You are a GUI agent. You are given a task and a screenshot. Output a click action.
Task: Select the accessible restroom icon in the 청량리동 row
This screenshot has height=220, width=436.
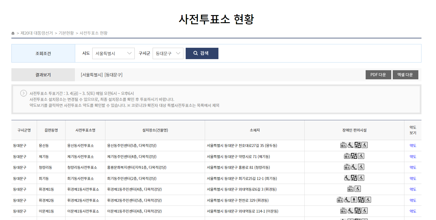pos(361,167)
